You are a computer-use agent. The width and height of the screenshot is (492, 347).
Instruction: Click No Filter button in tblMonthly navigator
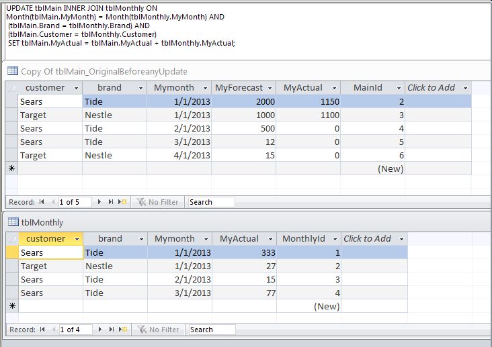pos(158,330)
